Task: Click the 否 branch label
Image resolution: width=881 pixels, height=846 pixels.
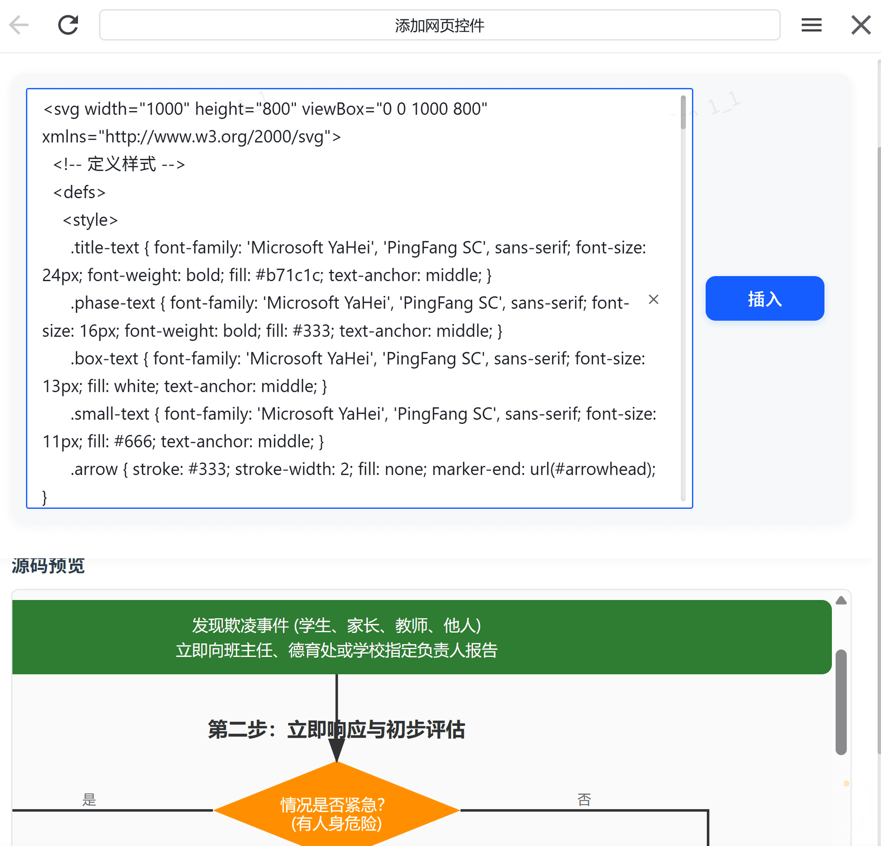Action: pos(584,800)
